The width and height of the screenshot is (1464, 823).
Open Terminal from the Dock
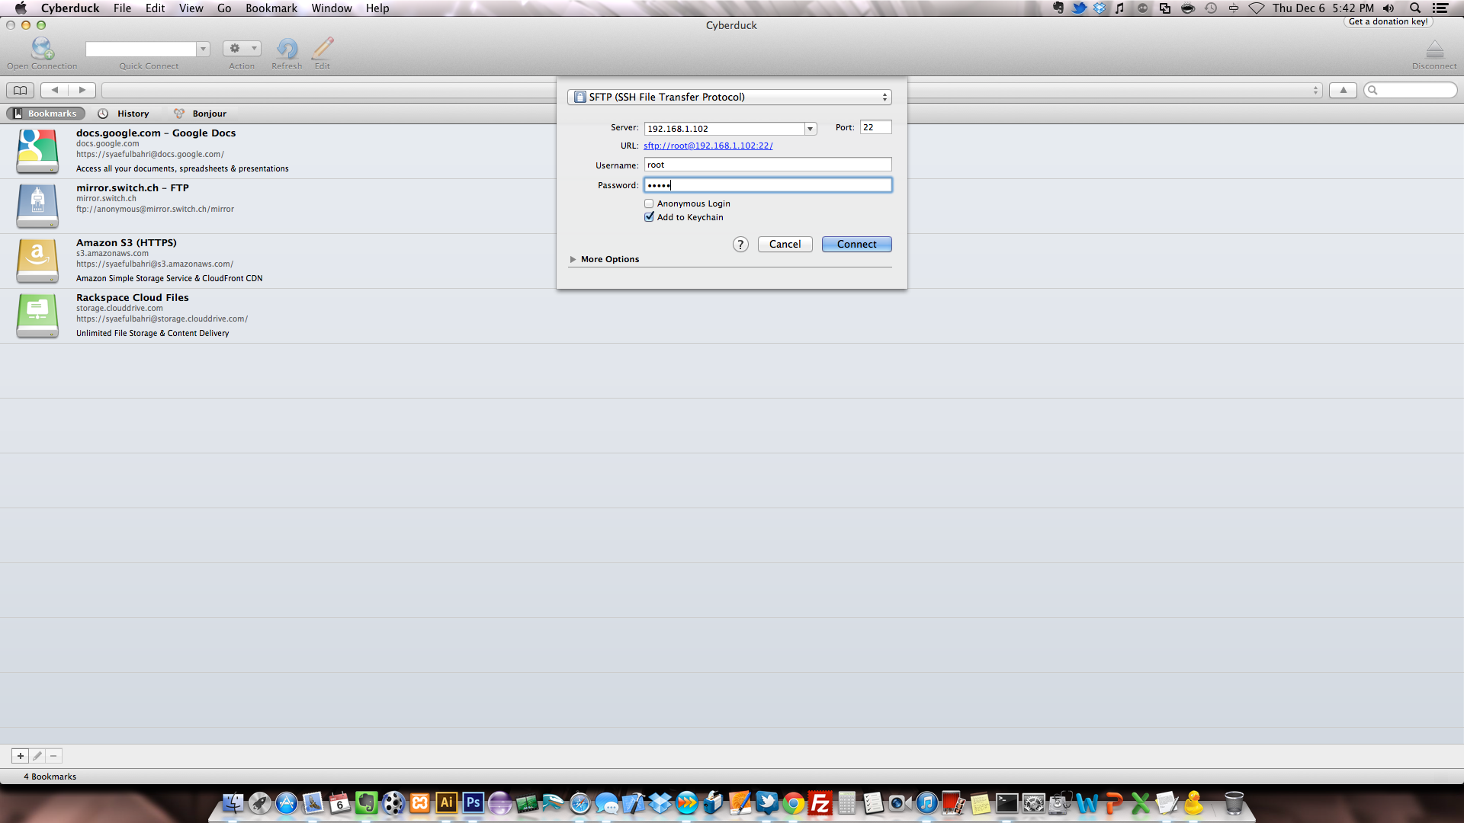pyautogui.click(x=1006, y=803)
